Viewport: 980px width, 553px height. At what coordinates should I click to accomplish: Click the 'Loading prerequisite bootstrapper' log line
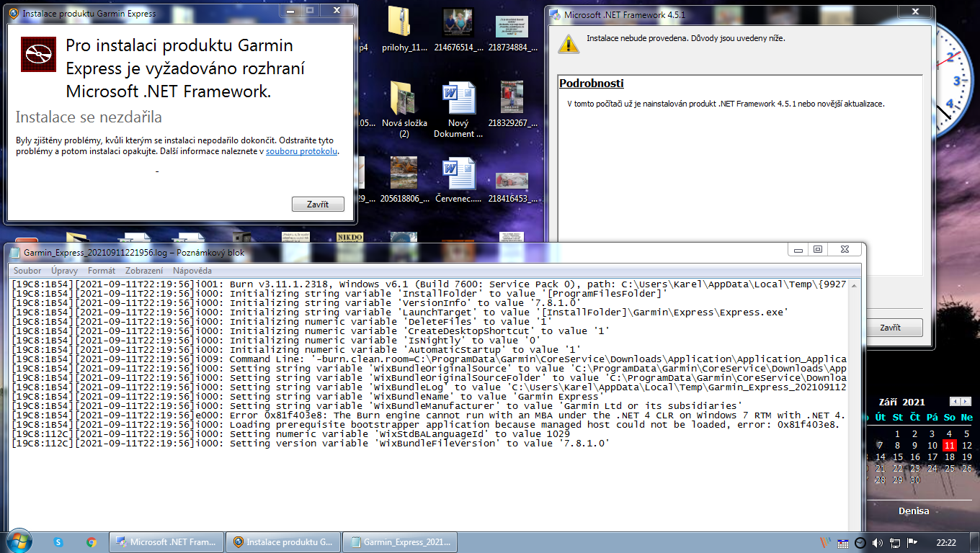pyautogui.click(x=427, y=425)
